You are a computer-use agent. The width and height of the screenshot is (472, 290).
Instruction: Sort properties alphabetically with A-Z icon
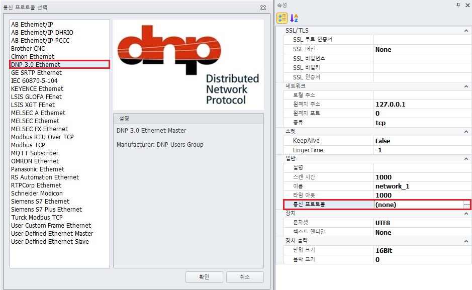pos(295,18)
